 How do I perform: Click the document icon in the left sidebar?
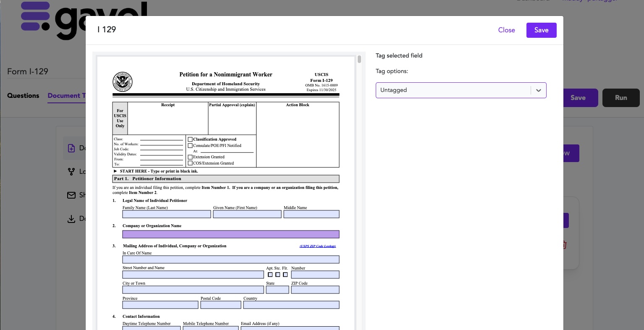tap(71, 148)
